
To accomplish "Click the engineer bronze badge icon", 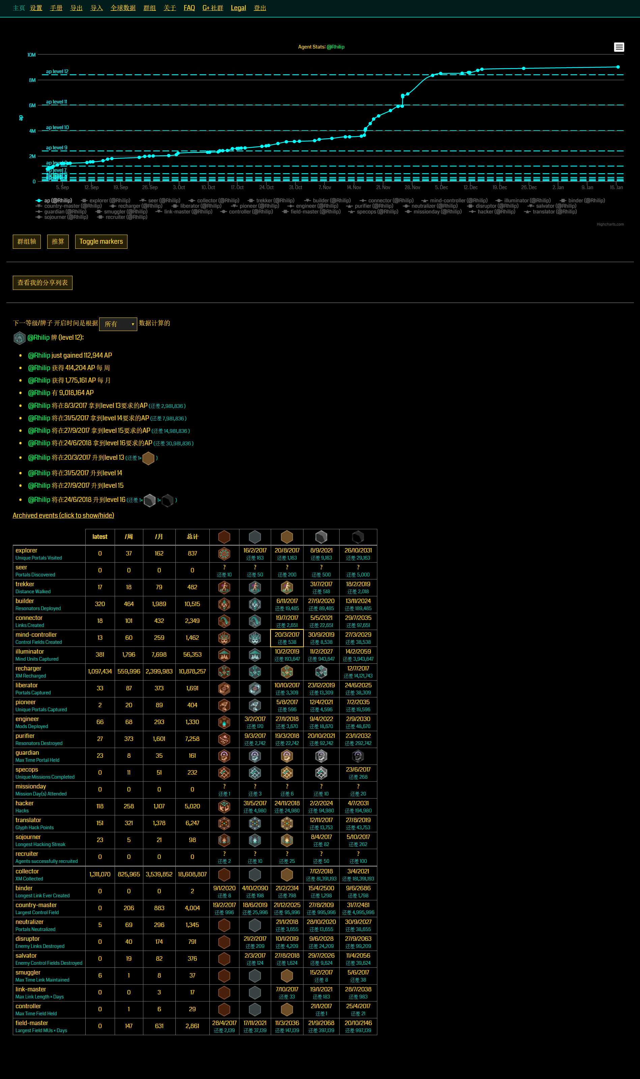I will (224, 722).
